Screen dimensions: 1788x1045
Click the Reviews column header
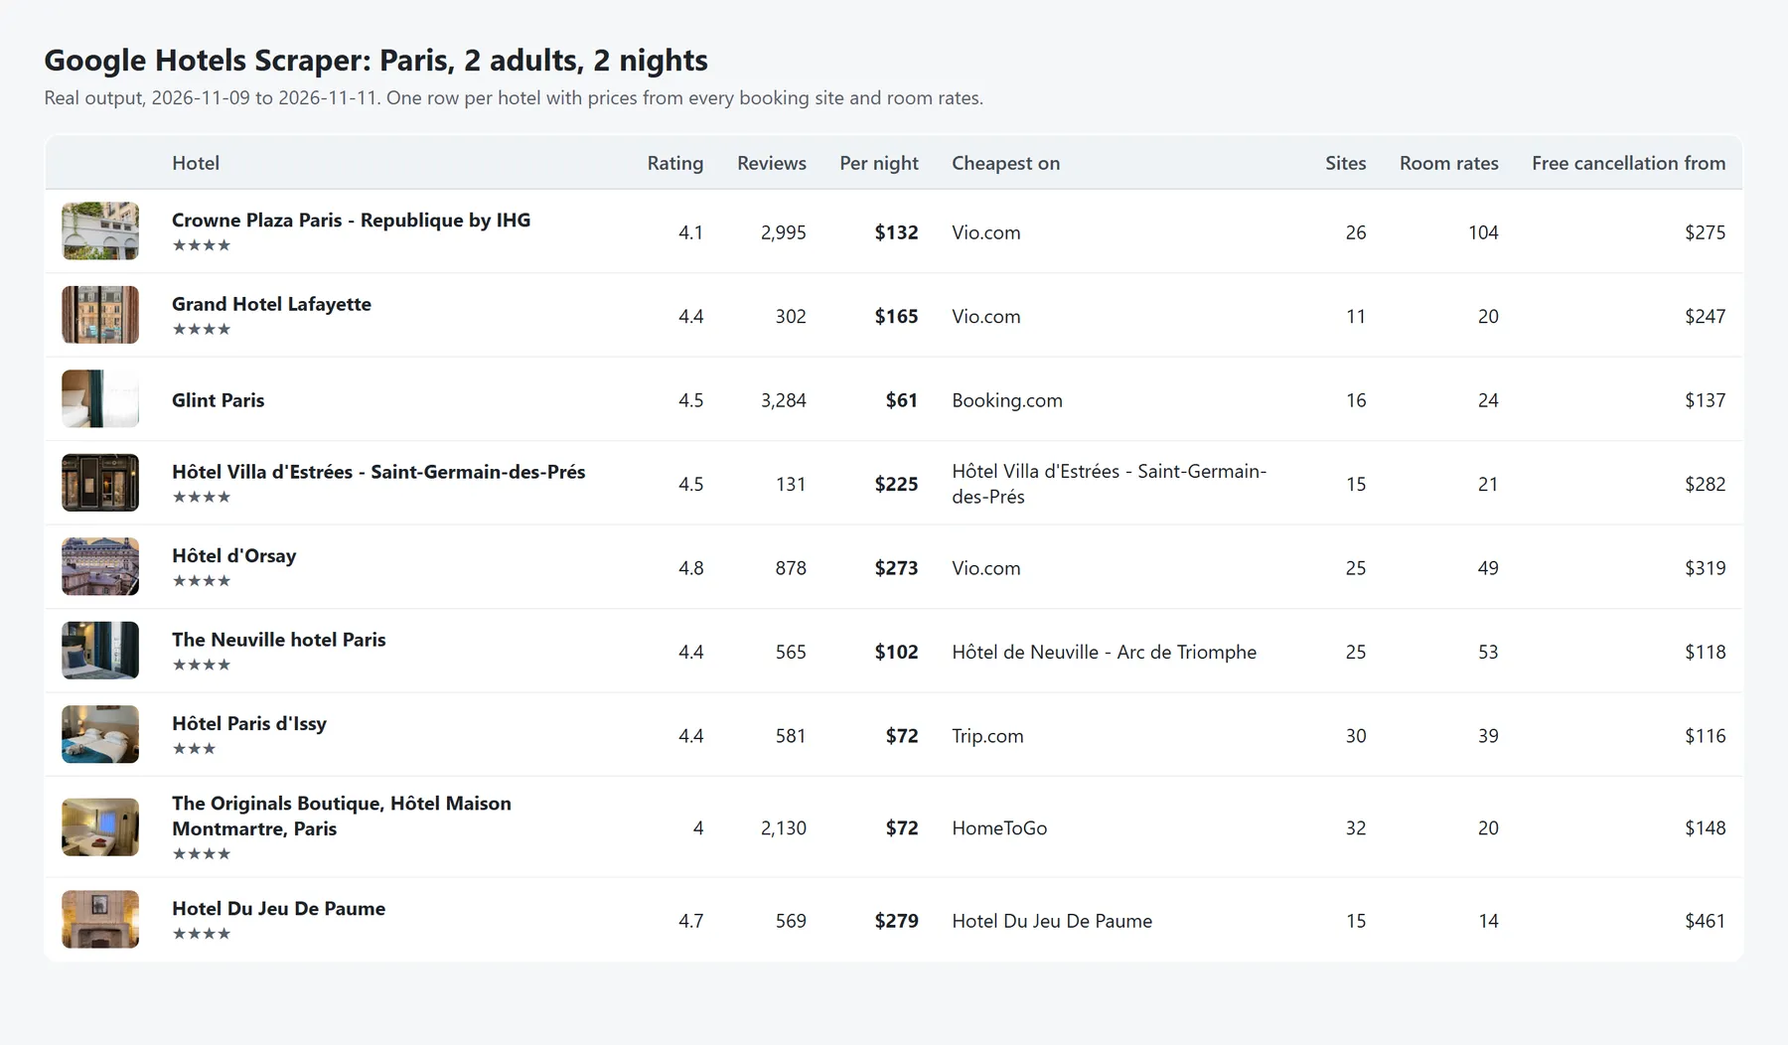(x=772, y=163)
